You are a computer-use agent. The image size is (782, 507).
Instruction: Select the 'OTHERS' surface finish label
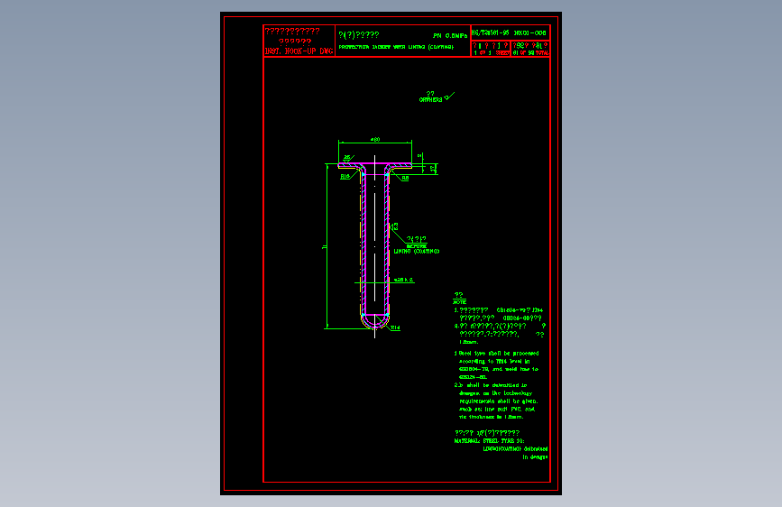point(430,100)
